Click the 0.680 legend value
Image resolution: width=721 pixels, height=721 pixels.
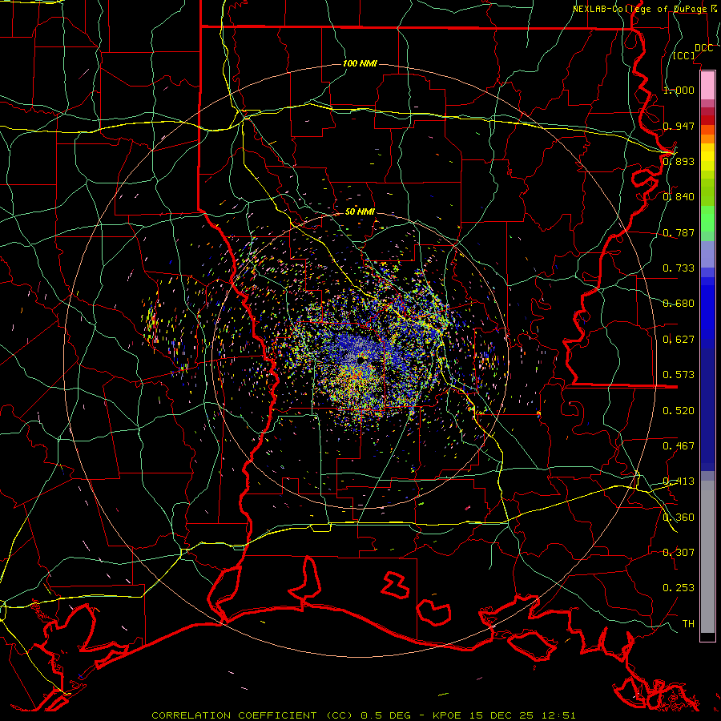(x=679, y=303)
